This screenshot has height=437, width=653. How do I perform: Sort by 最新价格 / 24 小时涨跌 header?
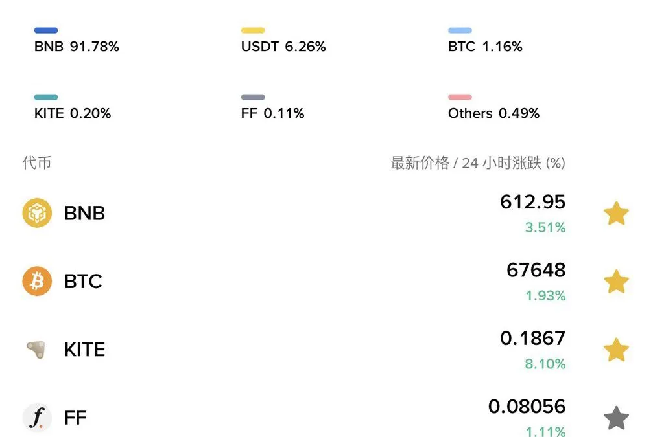click(x=478, y=163)
